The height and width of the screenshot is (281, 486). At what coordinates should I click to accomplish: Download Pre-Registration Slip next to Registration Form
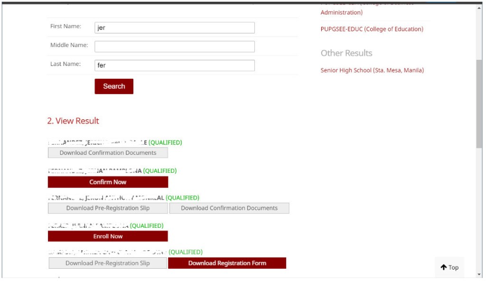(108, 263)
